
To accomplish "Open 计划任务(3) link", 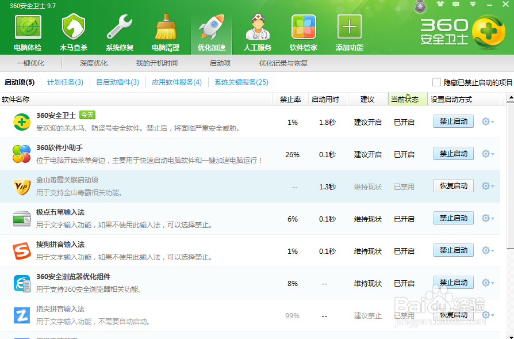I will pyautogui.click(x=65, y=82).
